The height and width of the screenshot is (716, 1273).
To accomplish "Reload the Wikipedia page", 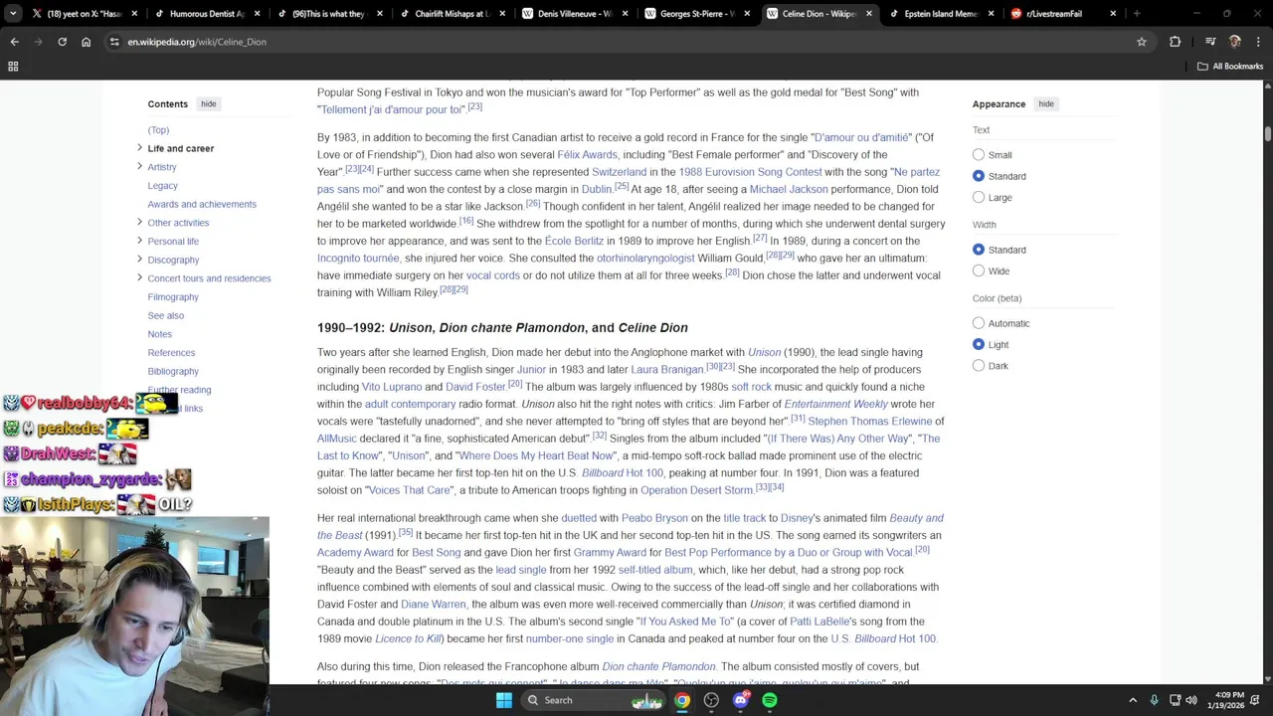I will click(62, 42).
